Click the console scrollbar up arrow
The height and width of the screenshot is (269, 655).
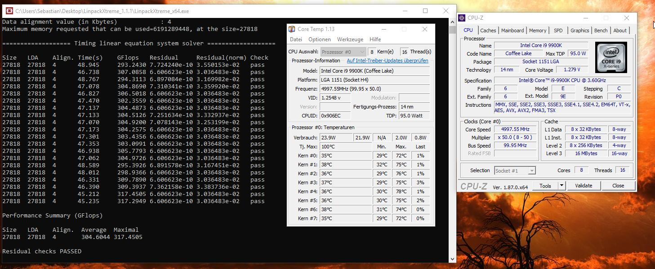[x=453, y=22]
